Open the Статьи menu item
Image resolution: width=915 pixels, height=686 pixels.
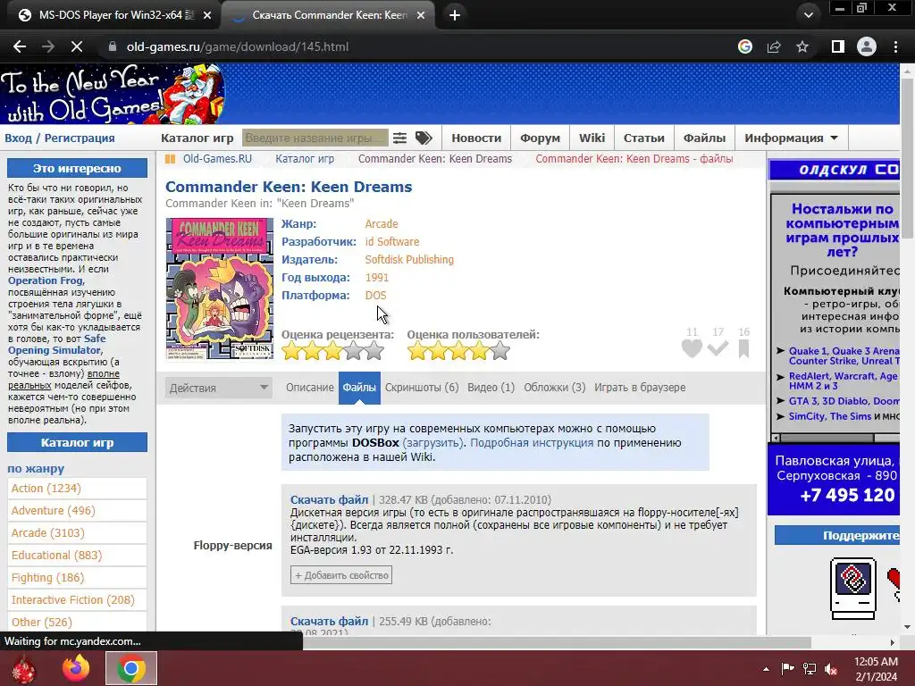pyautogui.click(x=643, y=138)
